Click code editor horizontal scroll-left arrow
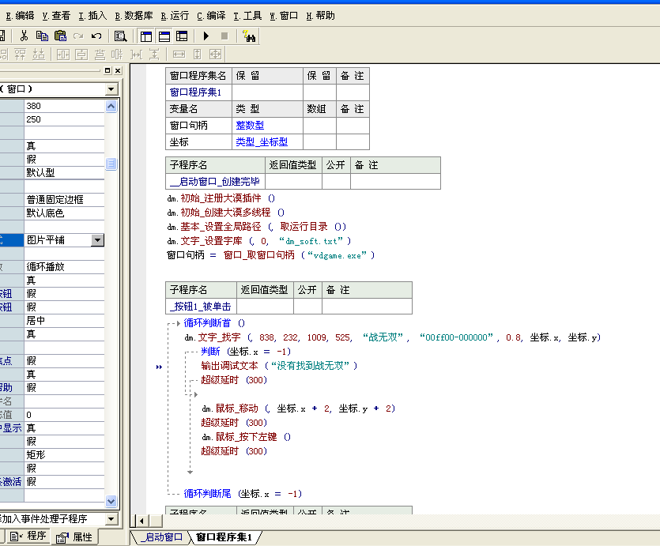660x546 pixels. [141, 521]
